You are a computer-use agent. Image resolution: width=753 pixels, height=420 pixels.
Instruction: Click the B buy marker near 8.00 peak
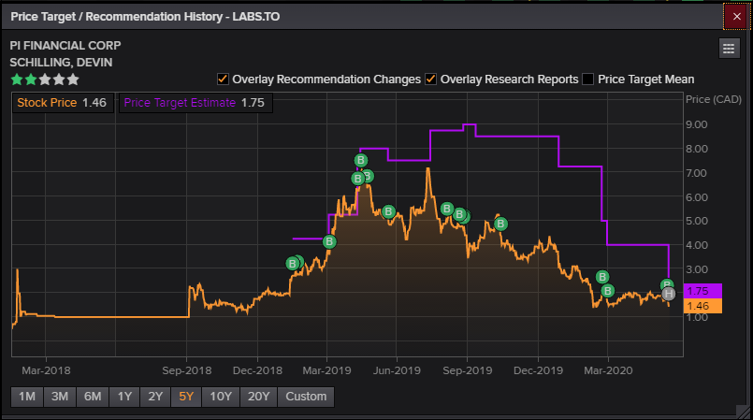point(361,160)
